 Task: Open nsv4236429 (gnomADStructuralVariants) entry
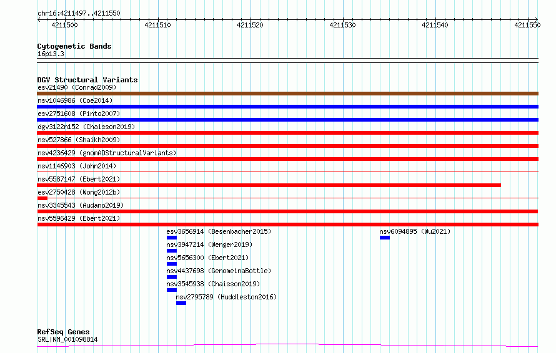[107, 153]
